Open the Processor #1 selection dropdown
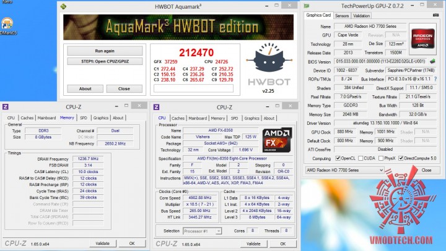Screen dimensions: 446x251 pos(202,231)
